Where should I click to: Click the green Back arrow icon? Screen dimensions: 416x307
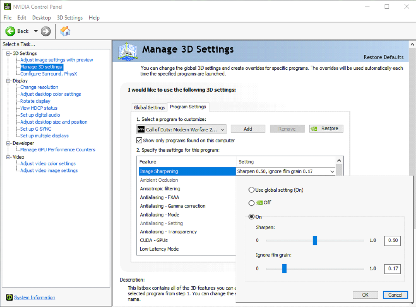[10, 31]
